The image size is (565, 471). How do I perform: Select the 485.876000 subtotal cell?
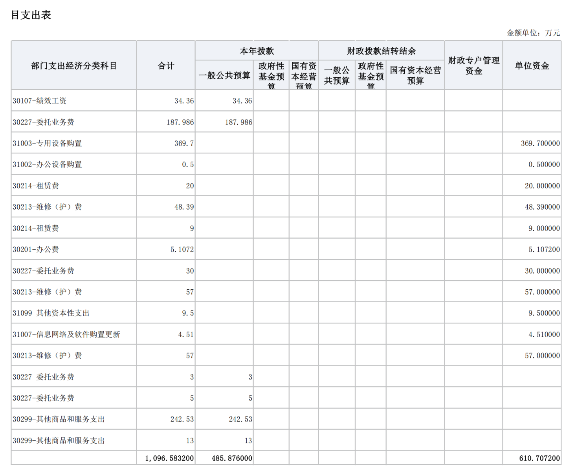[x=232, y=458]
